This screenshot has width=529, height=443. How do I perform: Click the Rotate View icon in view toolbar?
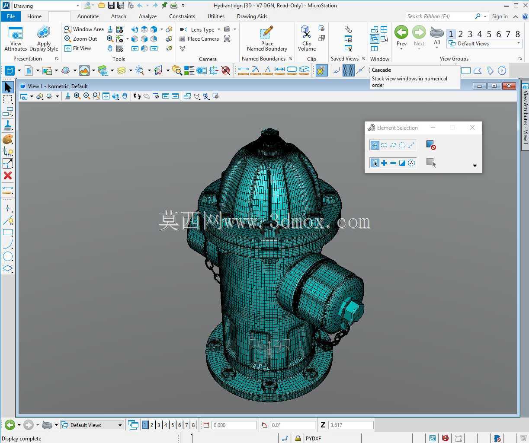115,96
